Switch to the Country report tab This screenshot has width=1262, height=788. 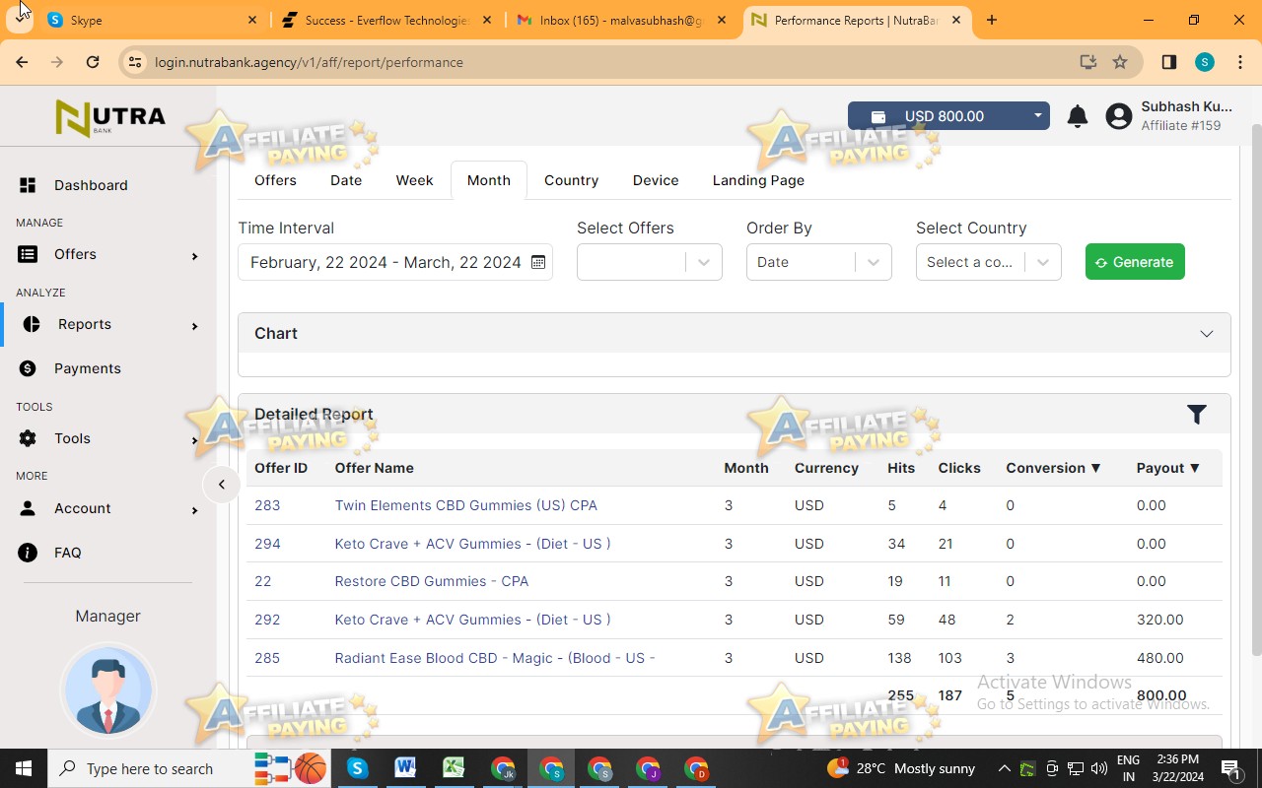point(572,180)
